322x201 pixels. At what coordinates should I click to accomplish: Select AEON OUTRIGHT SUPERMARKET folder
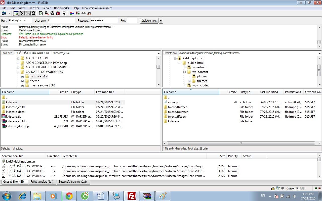(x=48, y=67)
